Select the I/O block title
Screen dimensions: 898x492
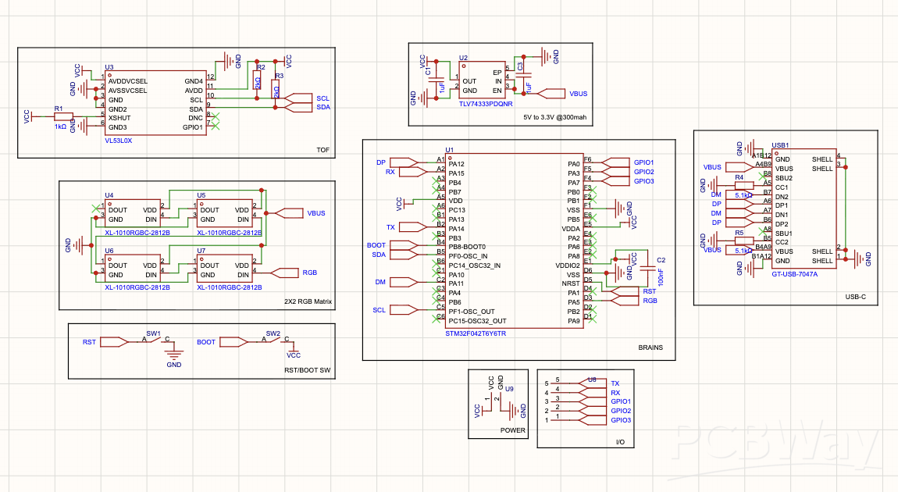[620, 442]
